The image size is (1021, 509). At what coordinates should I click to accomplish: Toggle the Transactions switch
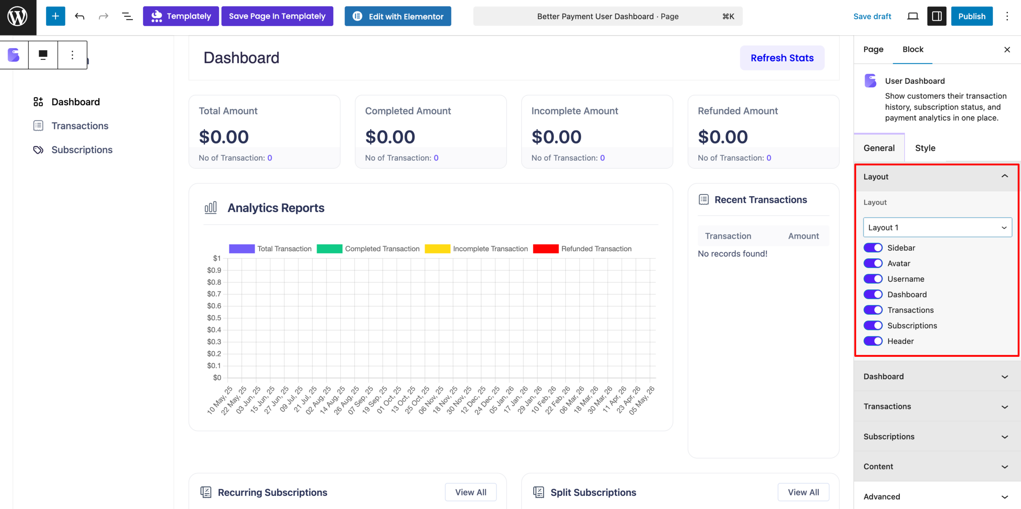coord(873,310)
